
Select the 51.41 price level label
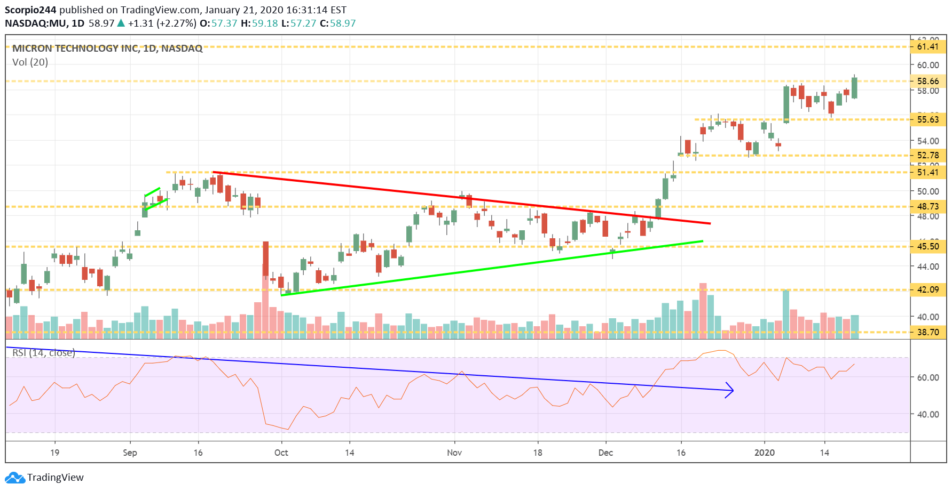927,172
